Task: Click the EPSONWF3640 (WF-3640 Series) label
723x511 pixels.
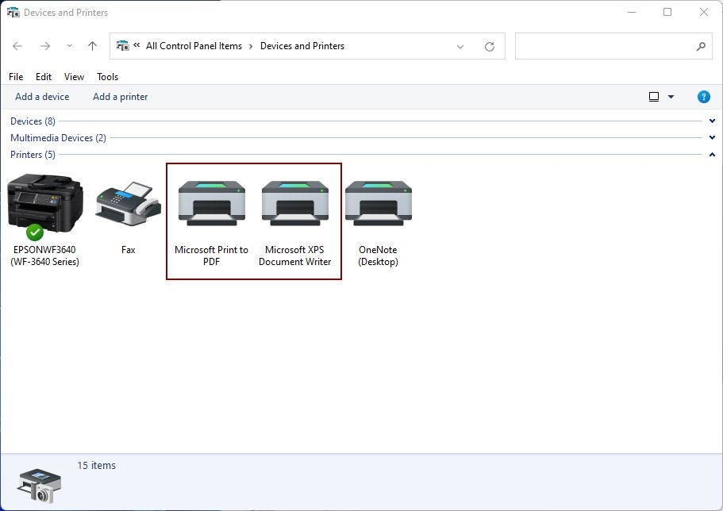Action: (x=44, y=256)
